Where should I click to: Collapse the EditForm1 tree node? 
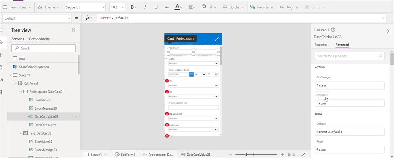[x=15, y=83]
